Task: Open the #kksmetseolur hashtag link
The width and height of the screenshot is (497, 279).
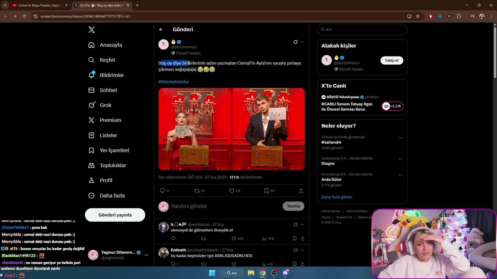Action: click(174, 82)
